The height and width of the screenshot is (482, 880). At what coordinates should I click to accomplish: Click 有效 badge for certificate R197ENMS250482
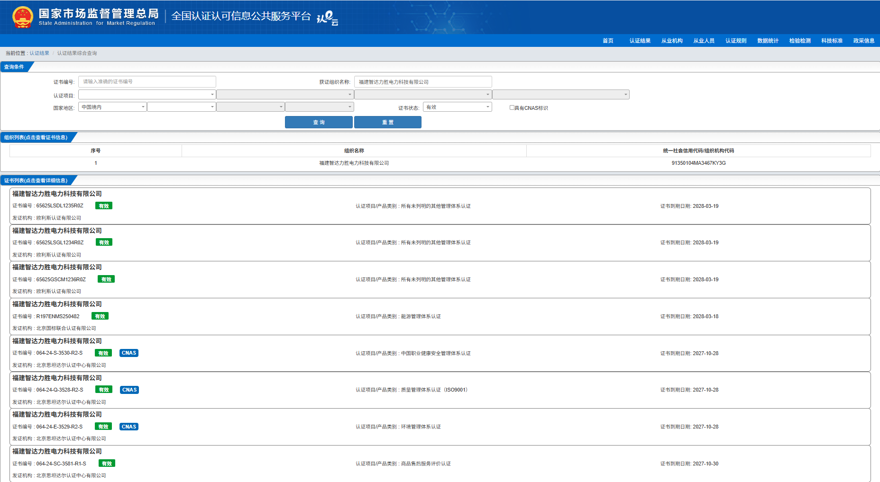pos(100,316)
